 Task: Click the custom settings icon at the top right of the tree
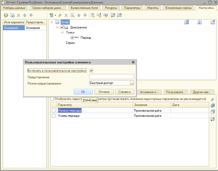pos(213,22)
